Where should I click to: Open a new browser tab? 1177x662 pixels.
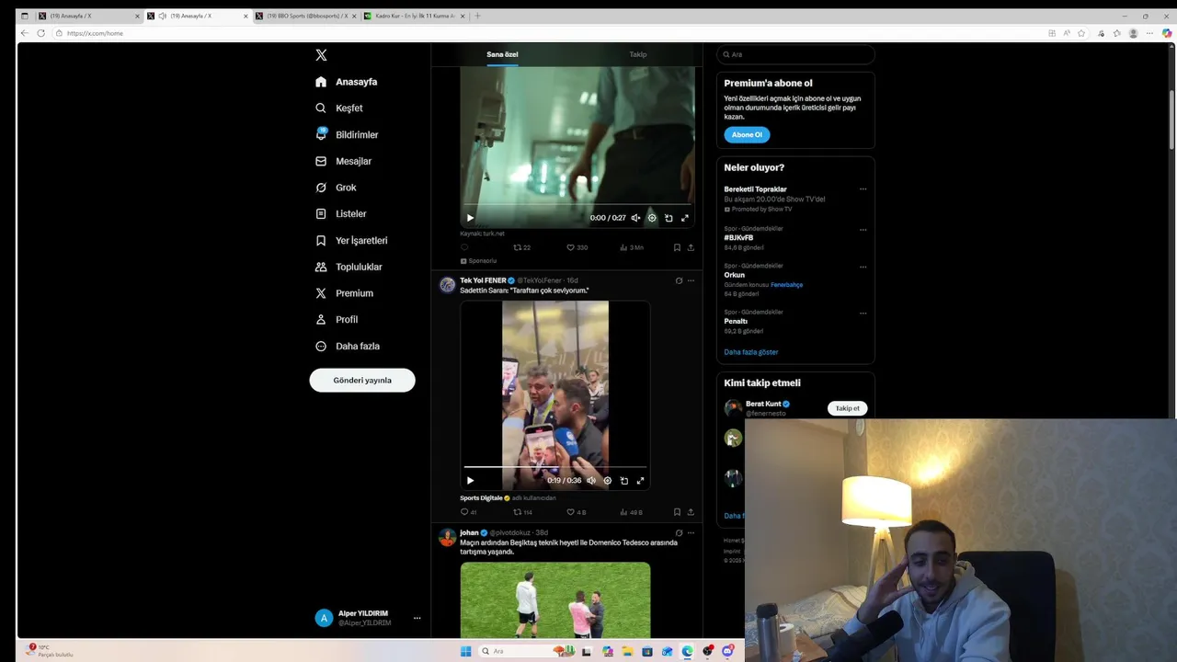pos(477,16)
